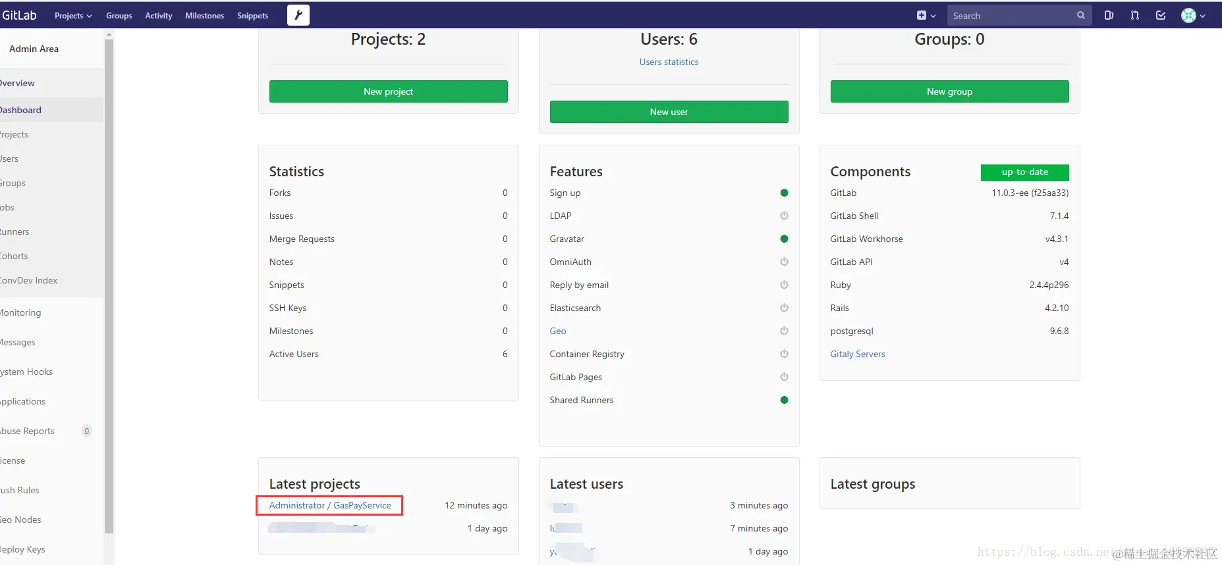Select Geo Nodes in the sidebar
The height and width of the screenshot is (565, 1222).
point(52,520)
